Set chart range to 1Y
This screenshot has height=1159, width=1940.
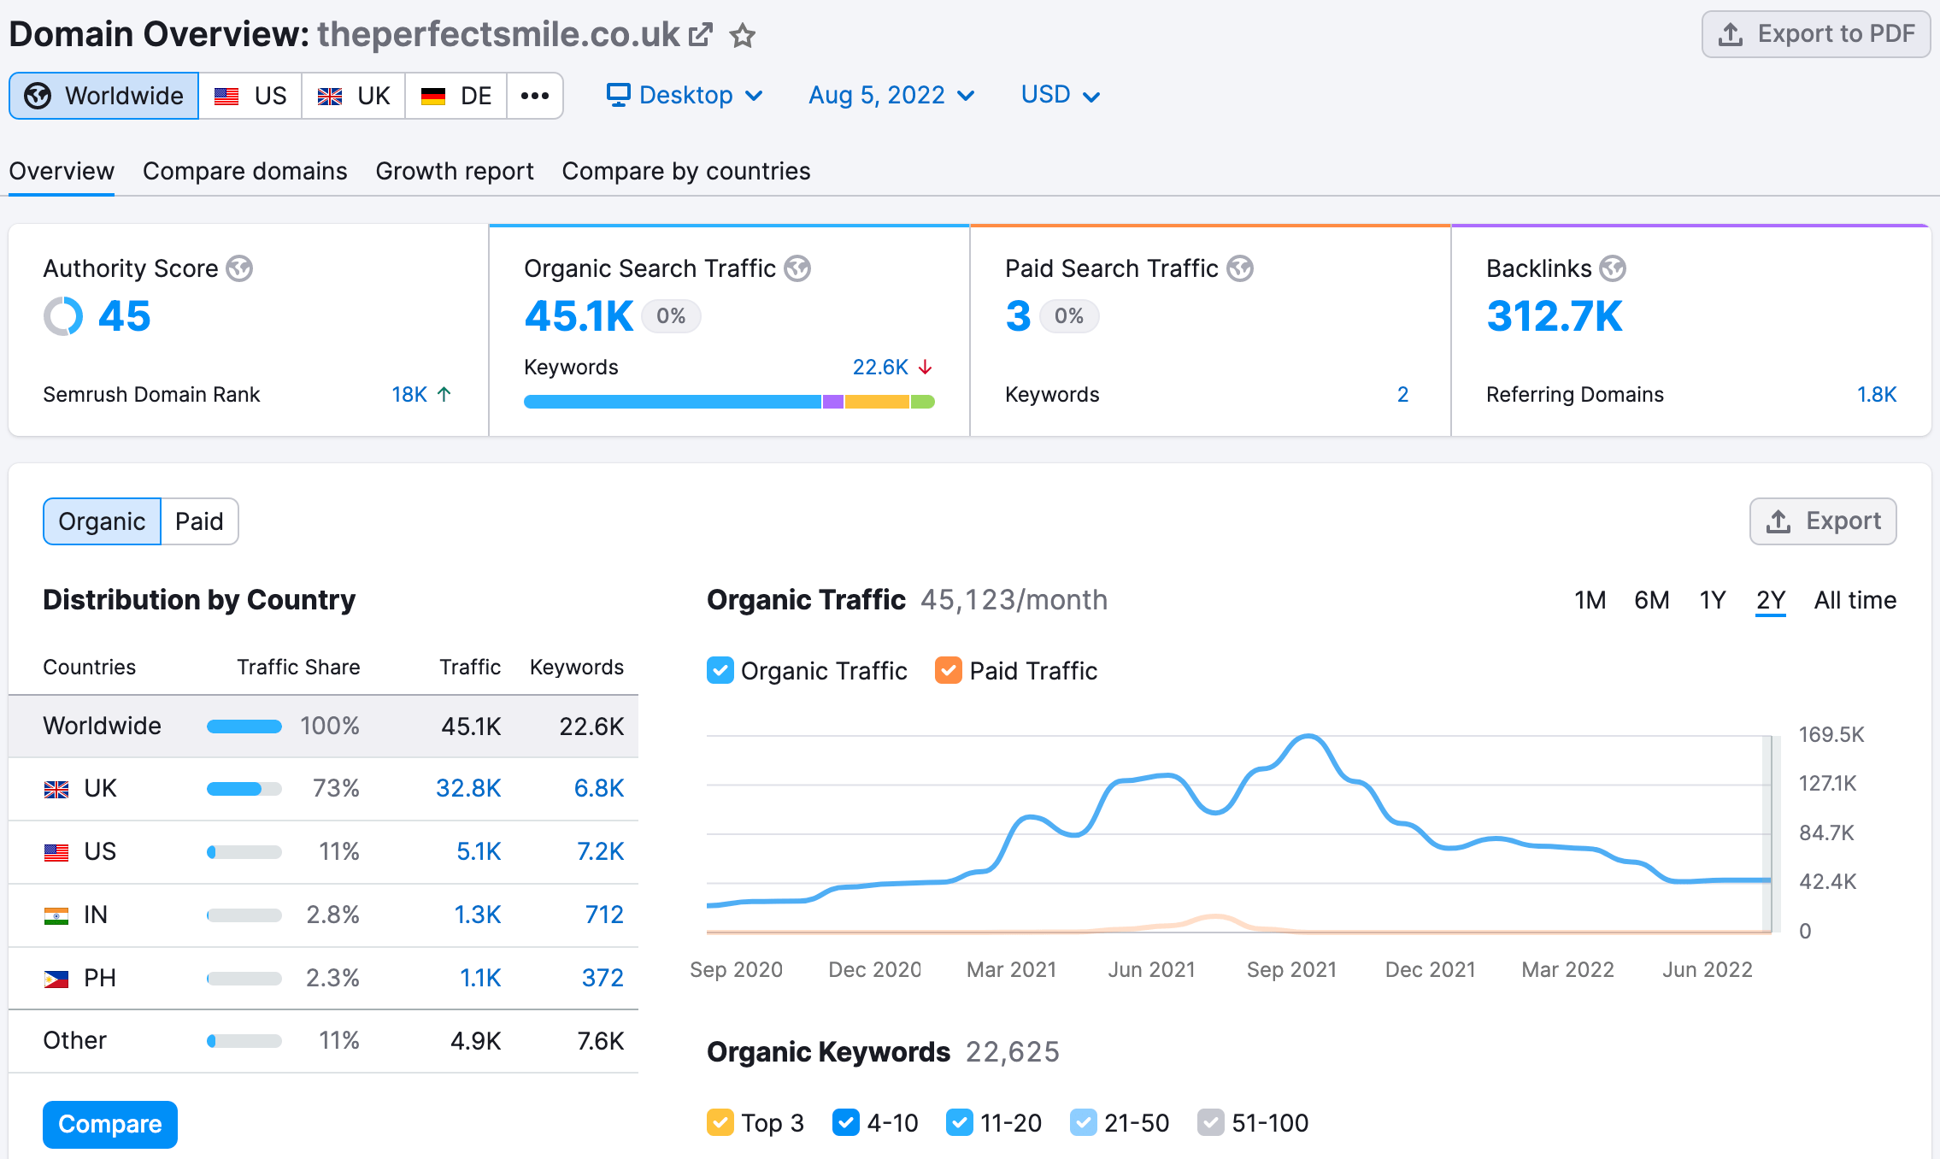click(x=1713, y=600)
